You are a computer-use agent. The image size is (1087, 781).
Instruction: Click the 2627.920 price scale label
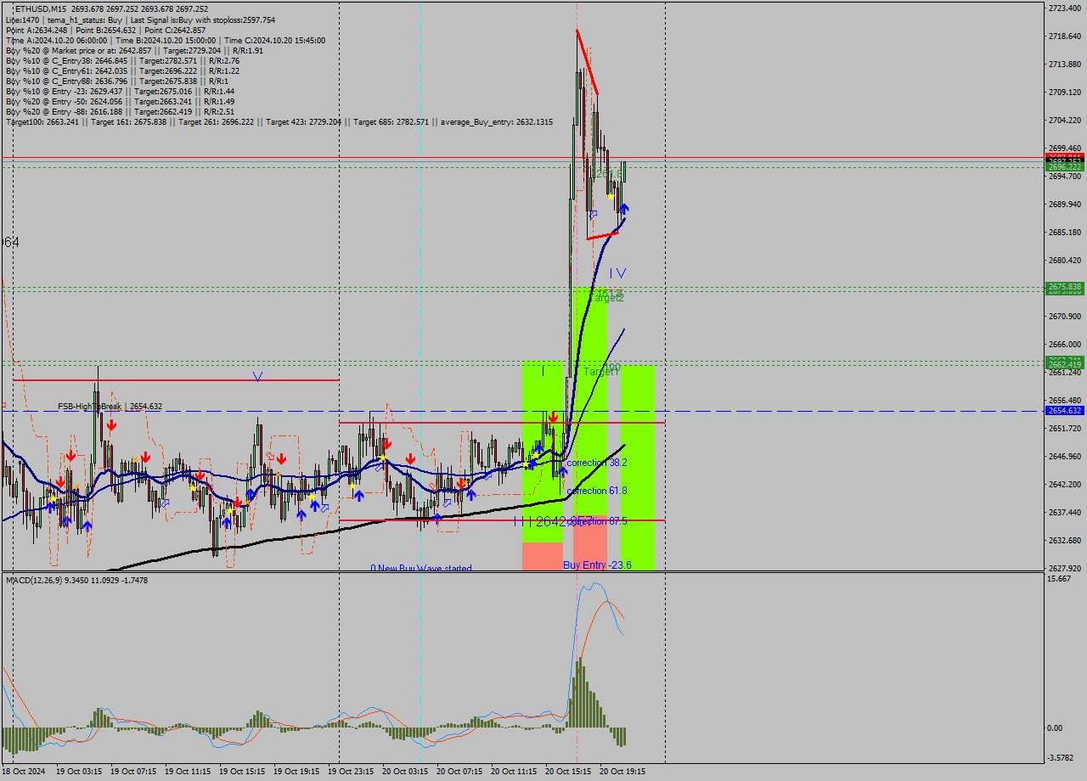coord(1065,568)
